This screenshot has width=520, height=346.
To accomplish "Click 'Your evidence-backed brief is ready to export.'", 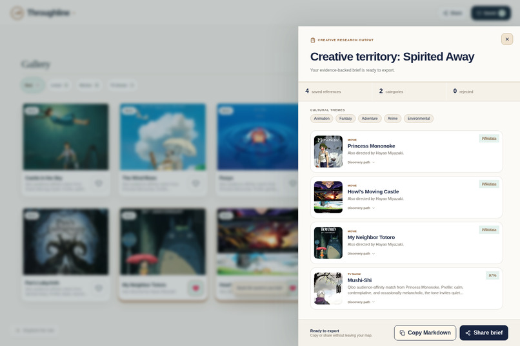I will coord(352,70).
